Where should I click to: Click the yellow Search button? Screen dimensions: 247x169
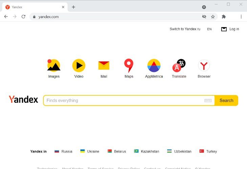(x=226, y=100)
